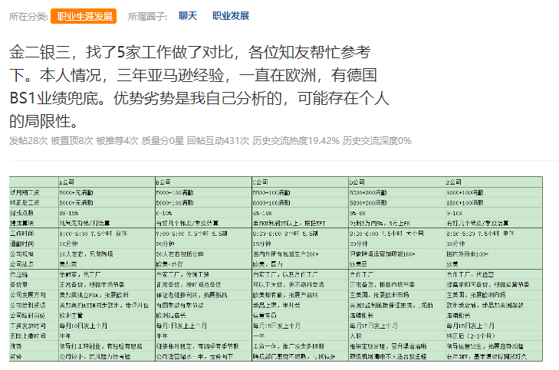Click the 公司站点 row label

click(21, 264)
